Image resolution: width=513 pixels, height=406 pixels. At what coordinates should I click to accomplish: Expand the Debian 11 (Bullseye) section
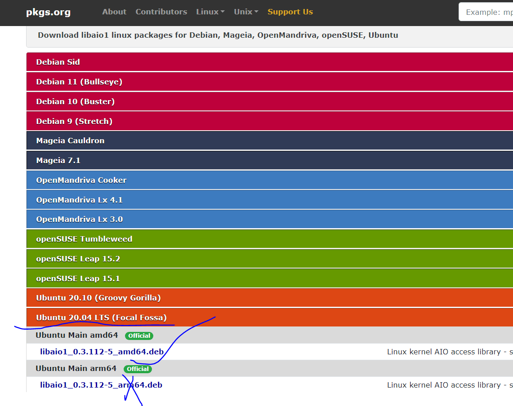click(270, 82)
